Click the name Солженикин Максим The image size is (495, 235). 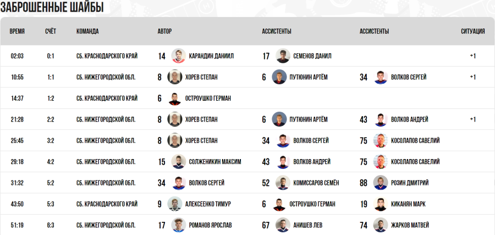click(x=215, y=162)
